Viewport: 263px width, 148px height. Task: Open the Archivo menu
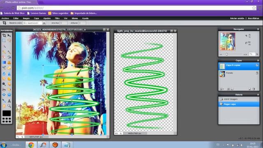[5, 18]
